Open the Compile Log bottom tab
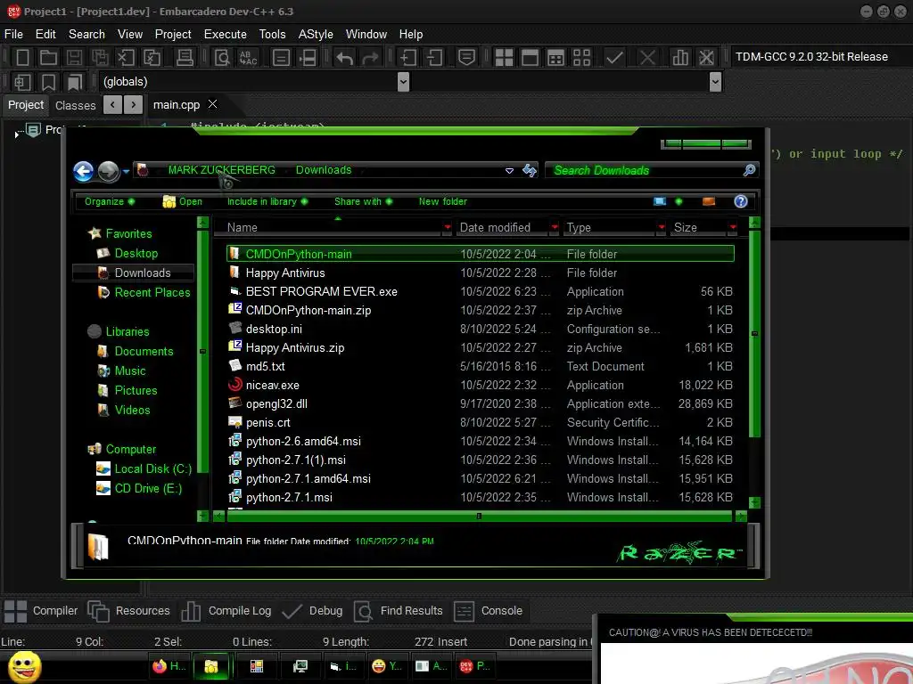913x684 pixels. coord(226,611)
